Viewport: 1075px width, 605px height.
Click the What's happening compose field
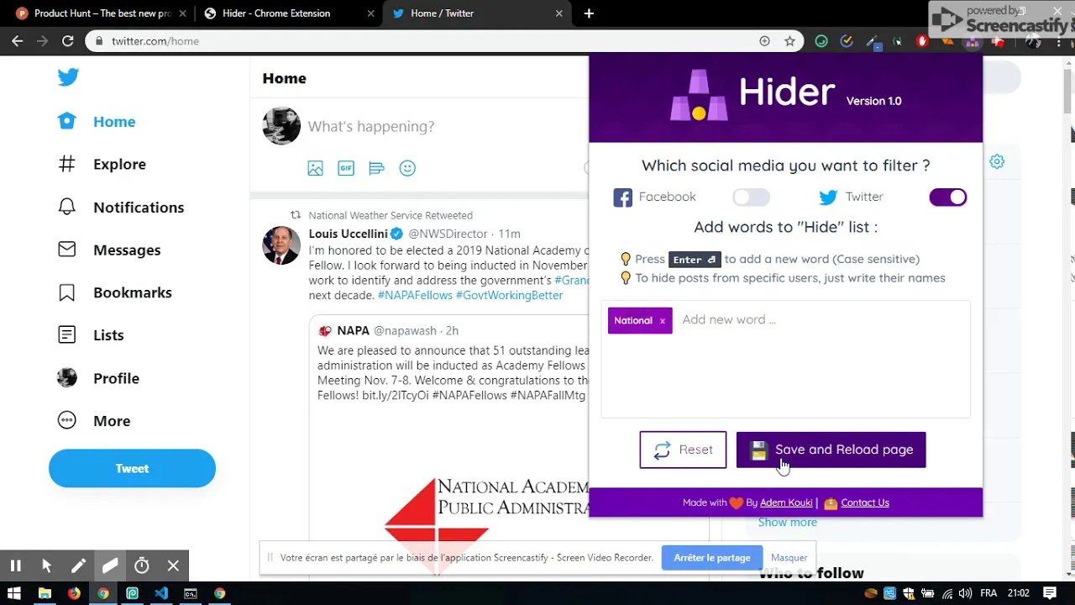click(x=370, y=126)
